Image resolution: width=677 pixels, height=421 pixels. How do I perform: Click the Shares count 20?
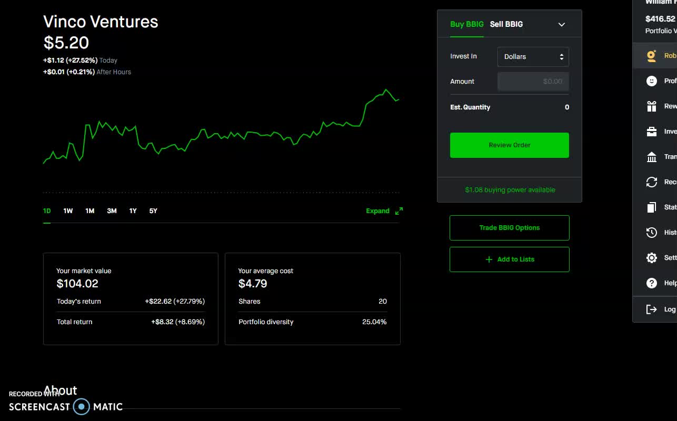click(x=383, y=302)
